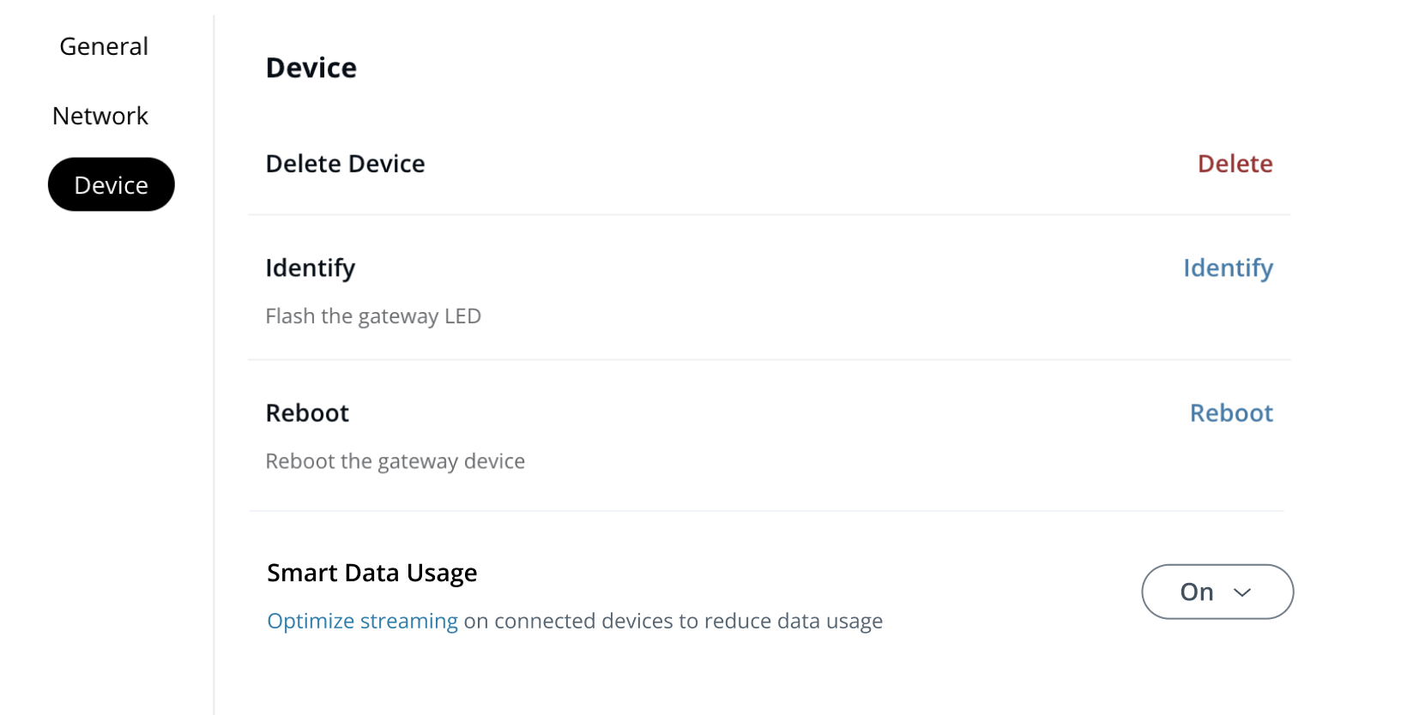Click the Device page heading
1407x715 pixels.
[311, 68]
